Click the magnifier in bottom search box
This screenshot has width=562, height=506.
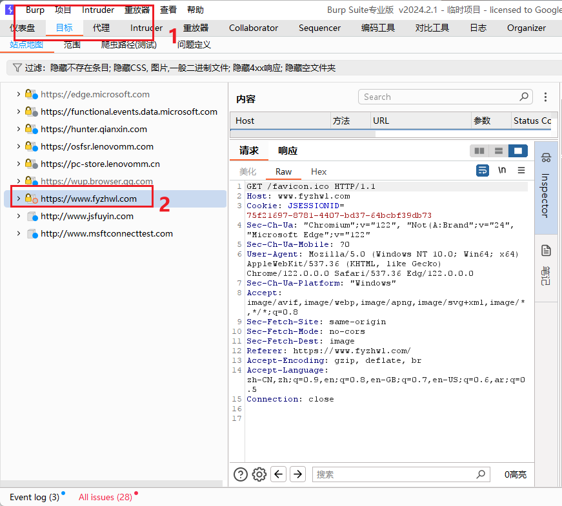pos(481,474)
